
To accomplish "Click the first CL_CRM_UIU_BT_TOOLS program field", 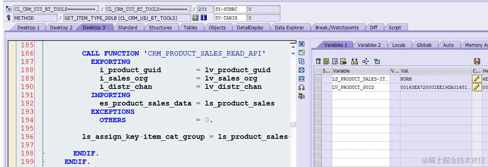I will click(56, 9).
